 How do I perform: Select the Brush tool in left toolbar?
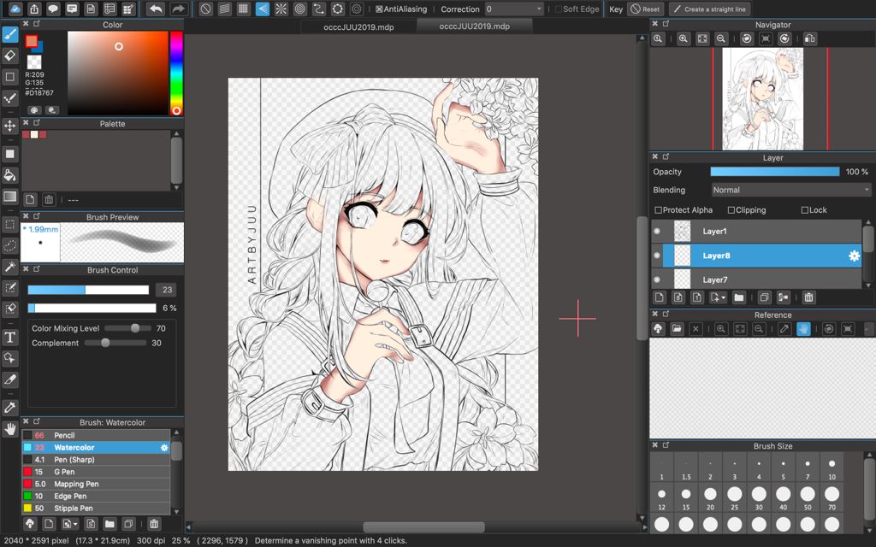10,34
